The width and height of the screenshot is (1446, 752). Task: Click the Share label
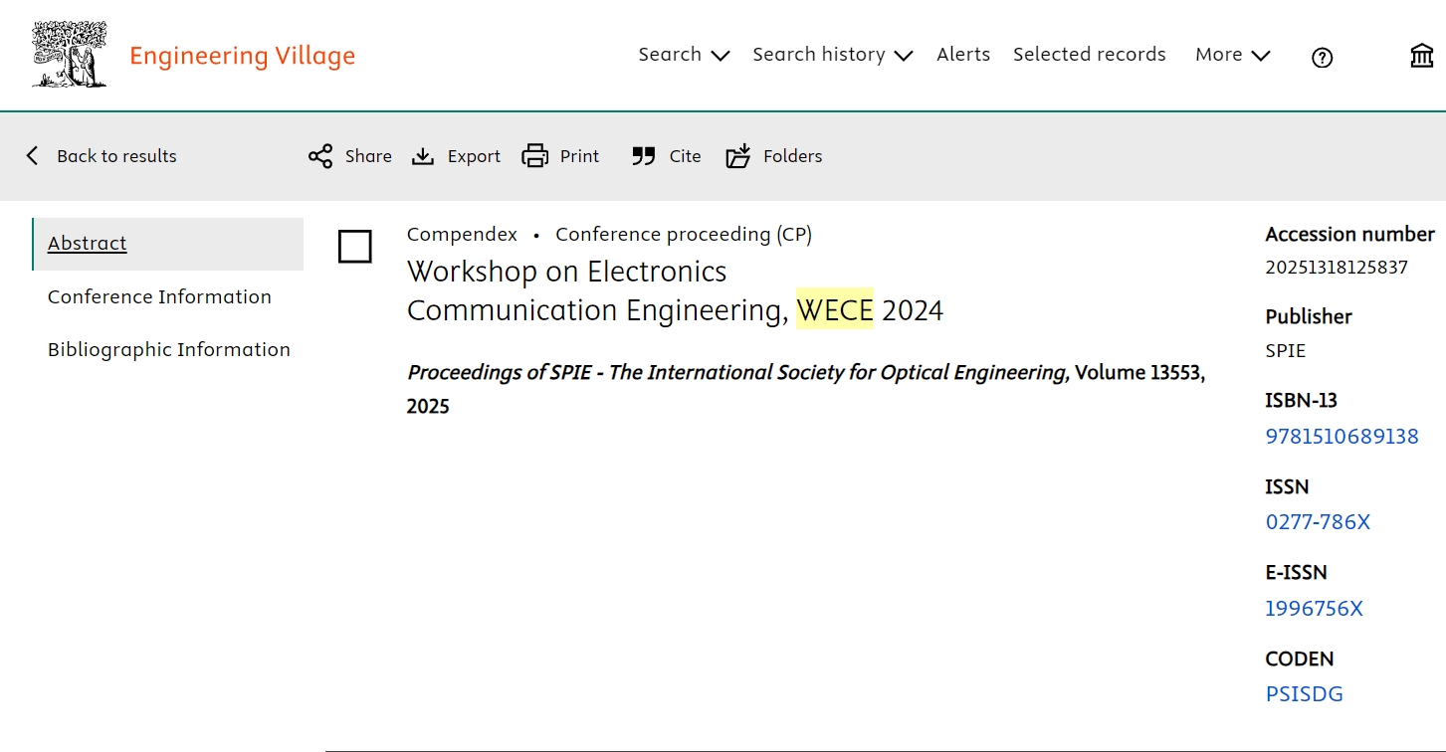(x=368, y=156)
